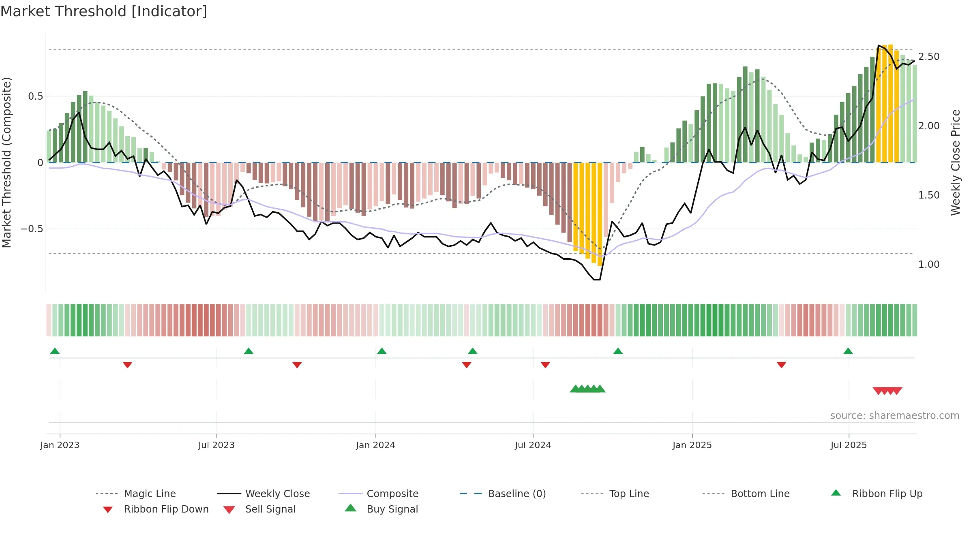The height and width of the screenshot is (547, 973).
Task: Hide the Composite series via legend
Action: (378, 494)
